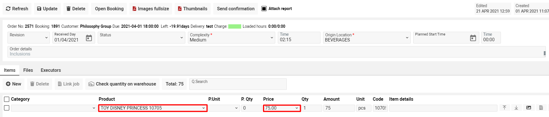Expand the Product dropdown for TOY DISNEY PRINCESS
Image resolution: width=549 pixels, height=117 pixels.
[203, 108]
